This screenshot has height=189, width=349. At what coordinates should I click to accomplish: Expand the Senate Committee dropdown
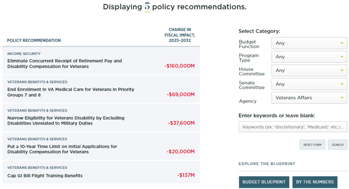click(309, 84)
